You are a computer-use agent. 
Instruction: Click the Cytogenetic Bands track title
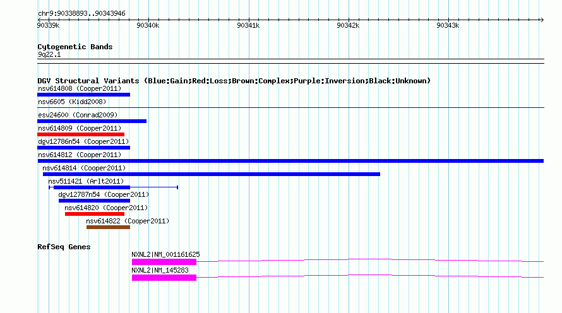75,47
